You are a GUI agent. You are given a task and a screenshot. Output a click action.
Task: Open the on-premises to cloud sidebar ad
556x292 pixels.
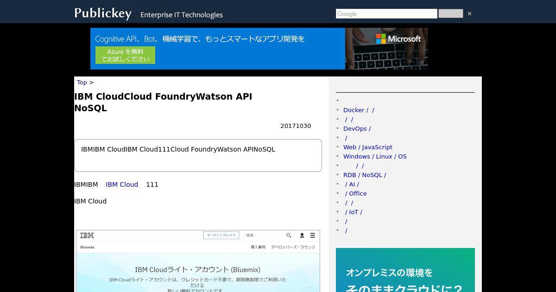(x=405, y=270)
